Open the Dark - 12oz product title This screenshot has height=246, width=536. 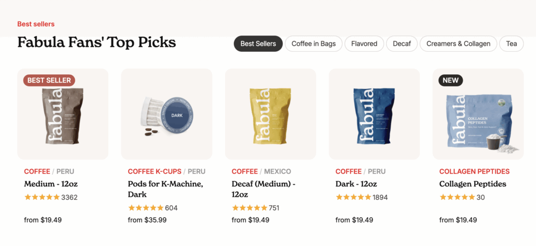356,184
